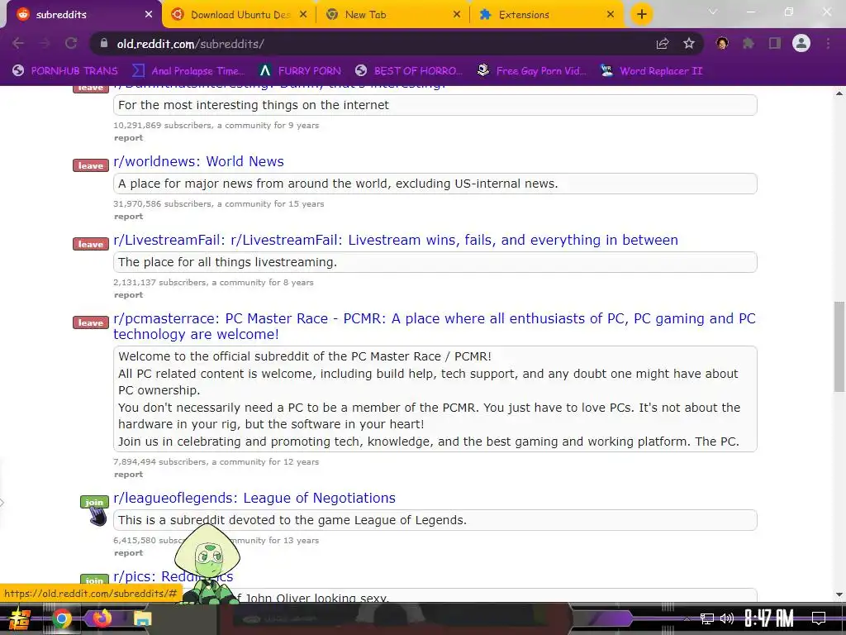The image size is (846, 635).
Task: Report the subreddit with 10,291,869 subscribers
Action: (128, 138)
